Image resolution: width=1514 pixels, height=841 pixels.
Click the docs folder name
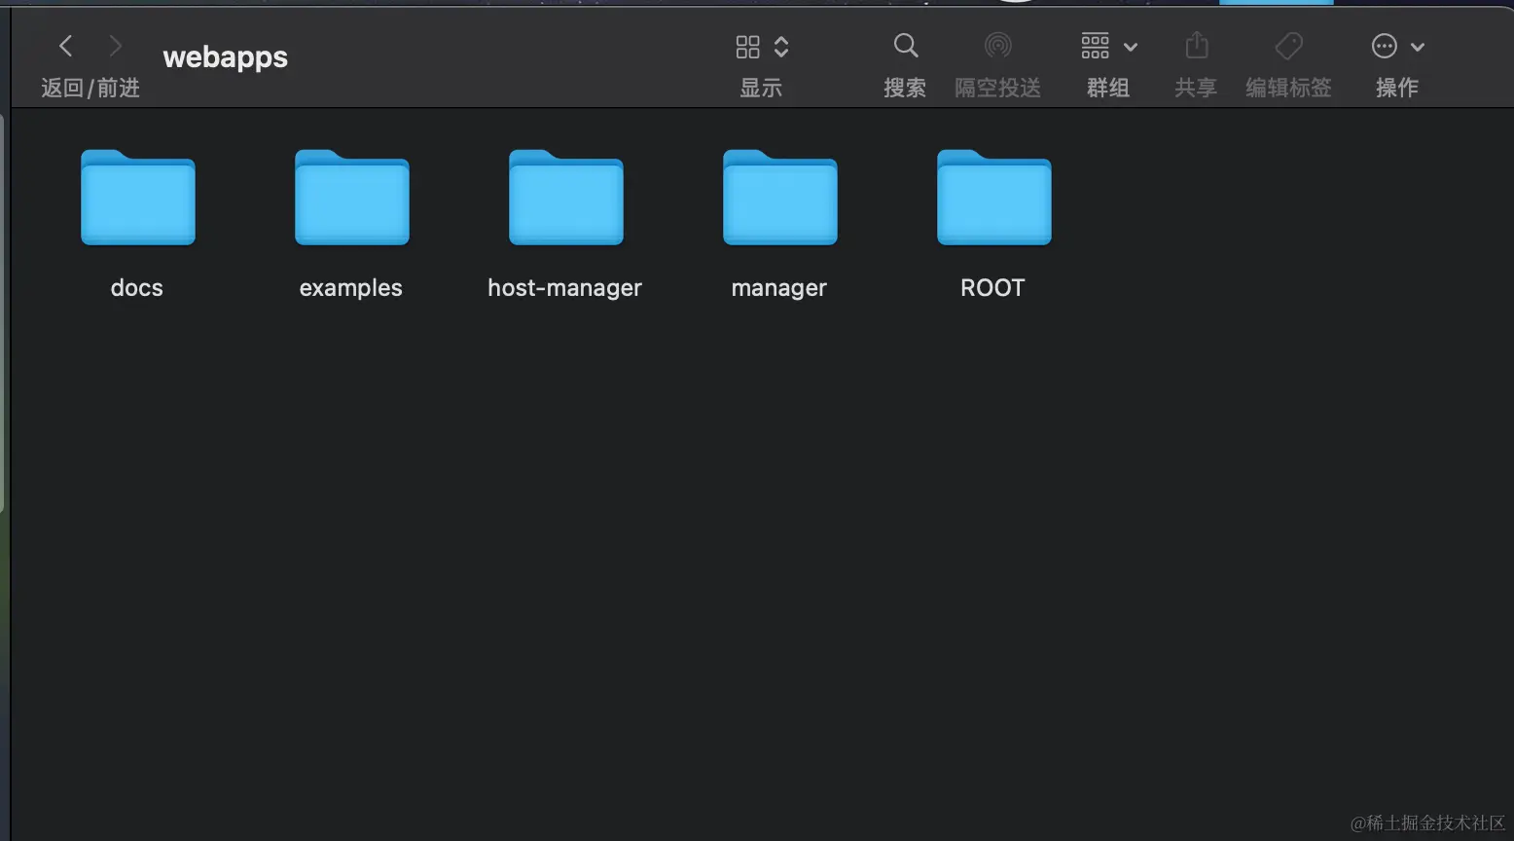point(137,288)
